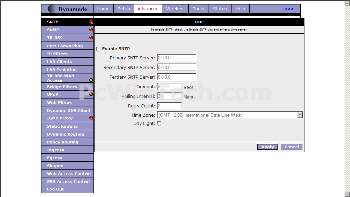350x197 pixels.
Task: Open TR-068 WAN Access page
Action: 67,78
